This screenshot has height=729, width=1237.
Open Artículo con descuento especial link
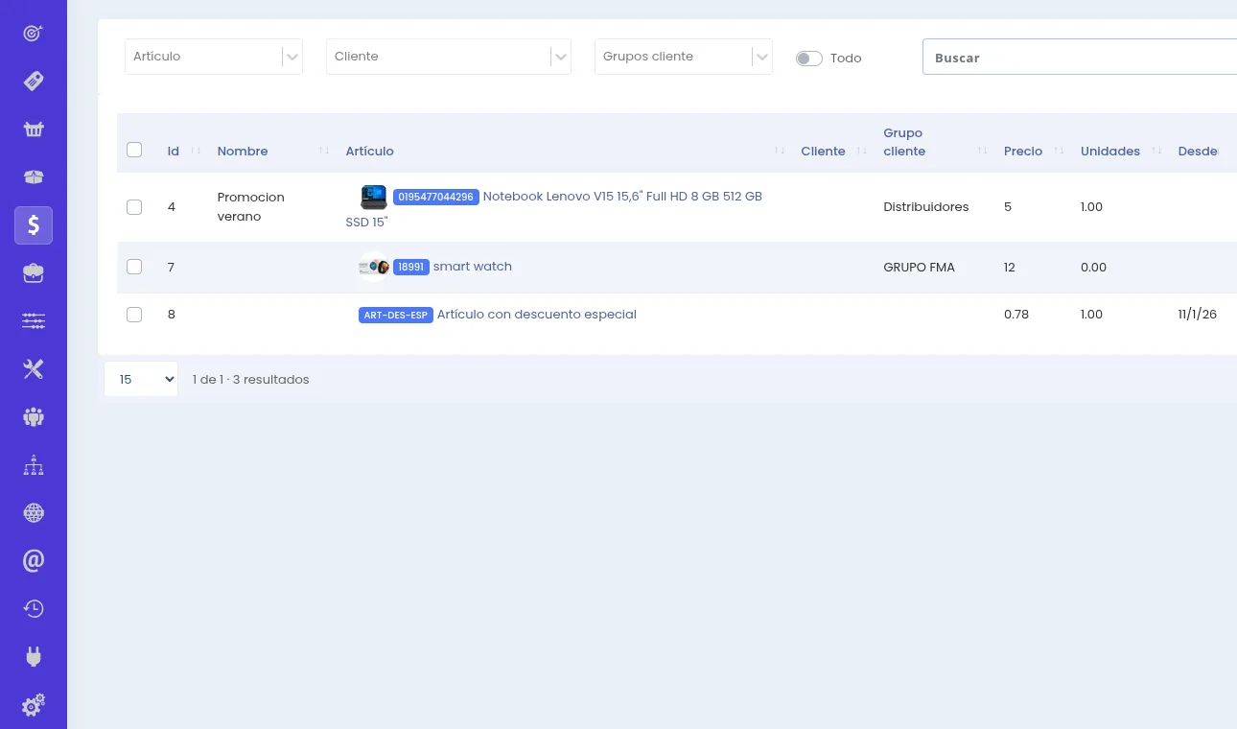(x=537, y=315)
